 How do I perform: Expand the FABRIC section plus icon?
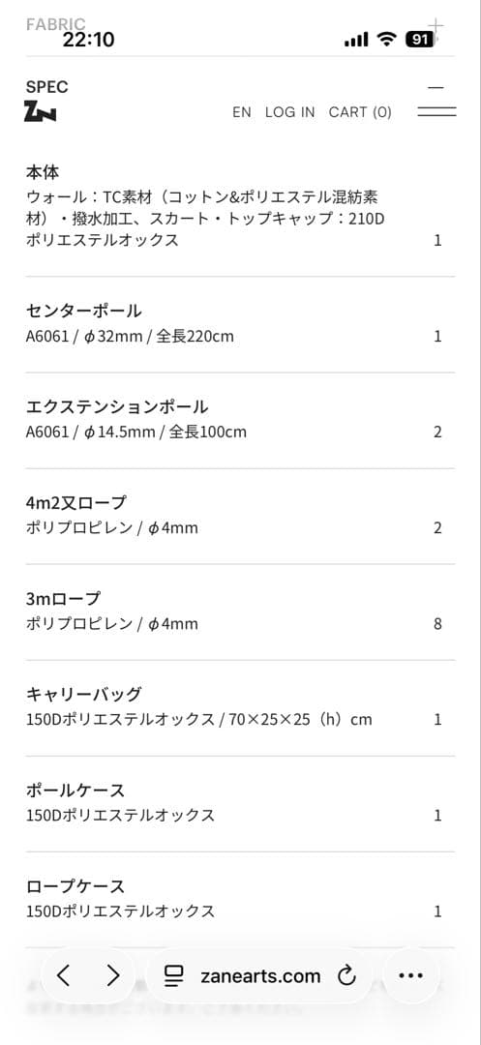tap(436, 27)
